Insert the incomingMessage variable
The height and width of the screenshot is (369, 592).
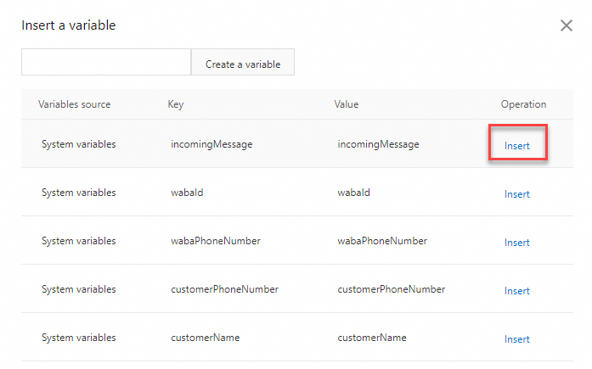517,146
